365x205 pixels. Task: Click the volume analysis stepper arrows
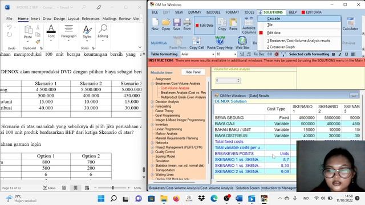[238, 80]
